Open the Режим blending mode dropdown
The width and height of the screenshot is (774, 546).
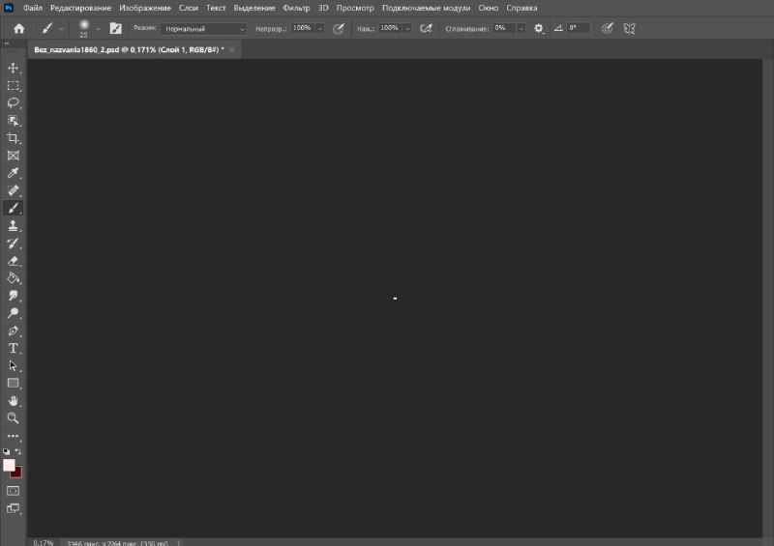coord(203,29)
